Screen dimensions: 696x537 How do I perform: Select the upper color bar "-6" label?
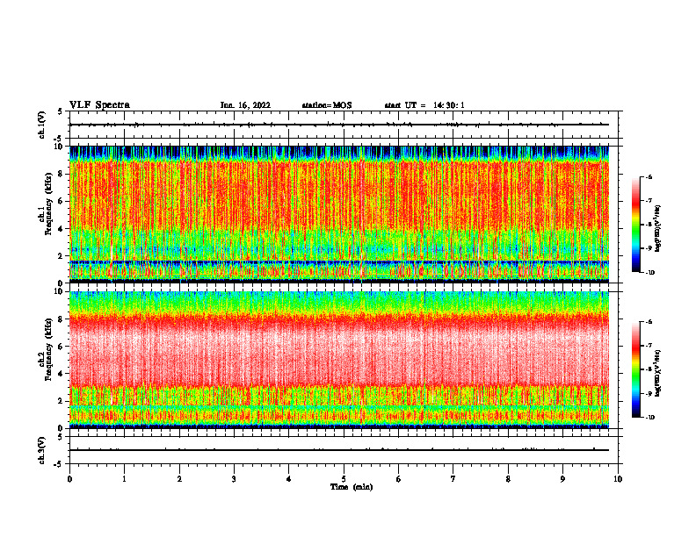tap(649, 176)
